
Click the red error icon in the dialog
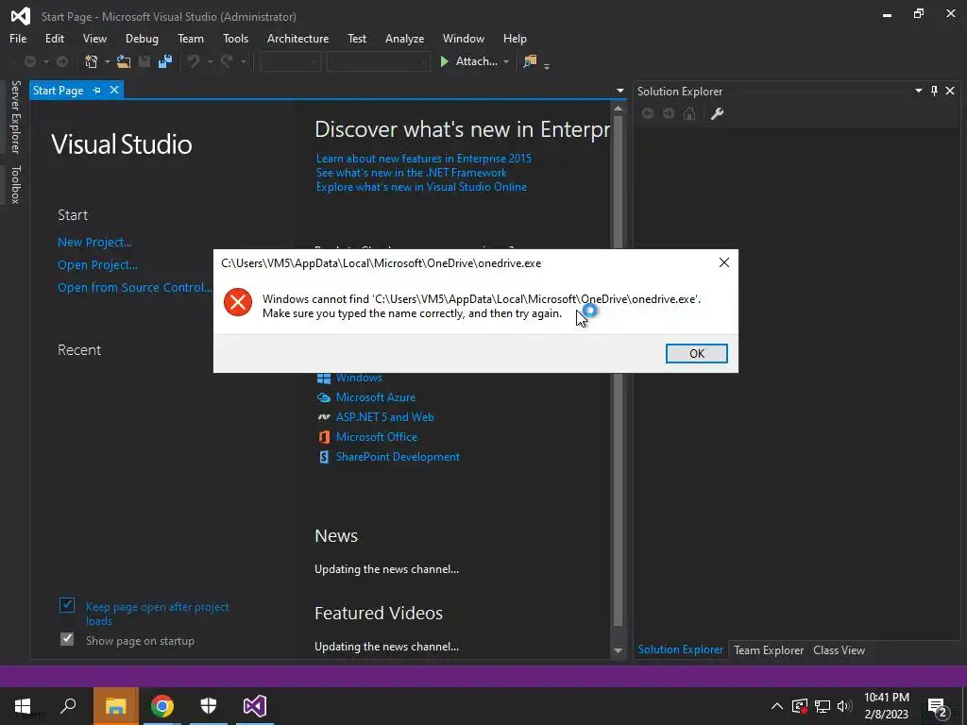tap(237, 302)
